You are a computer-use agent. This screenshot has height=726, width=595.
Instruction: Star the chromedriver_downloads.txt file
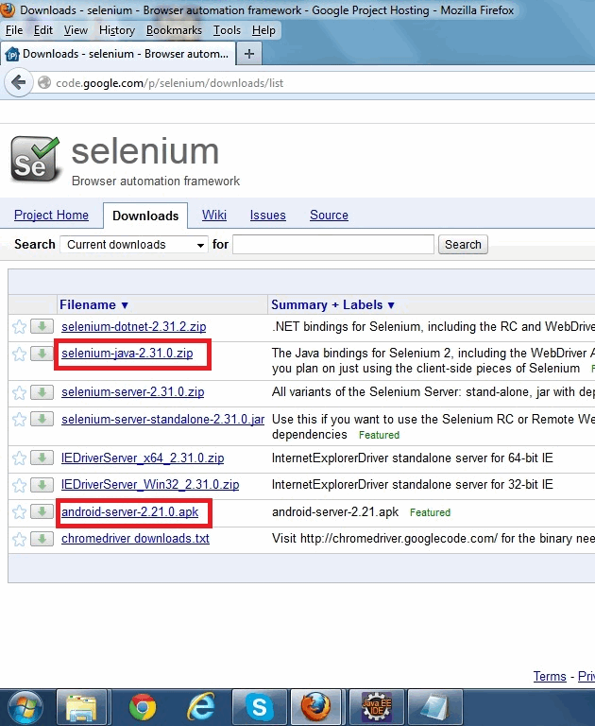click(x=20, y=539)
